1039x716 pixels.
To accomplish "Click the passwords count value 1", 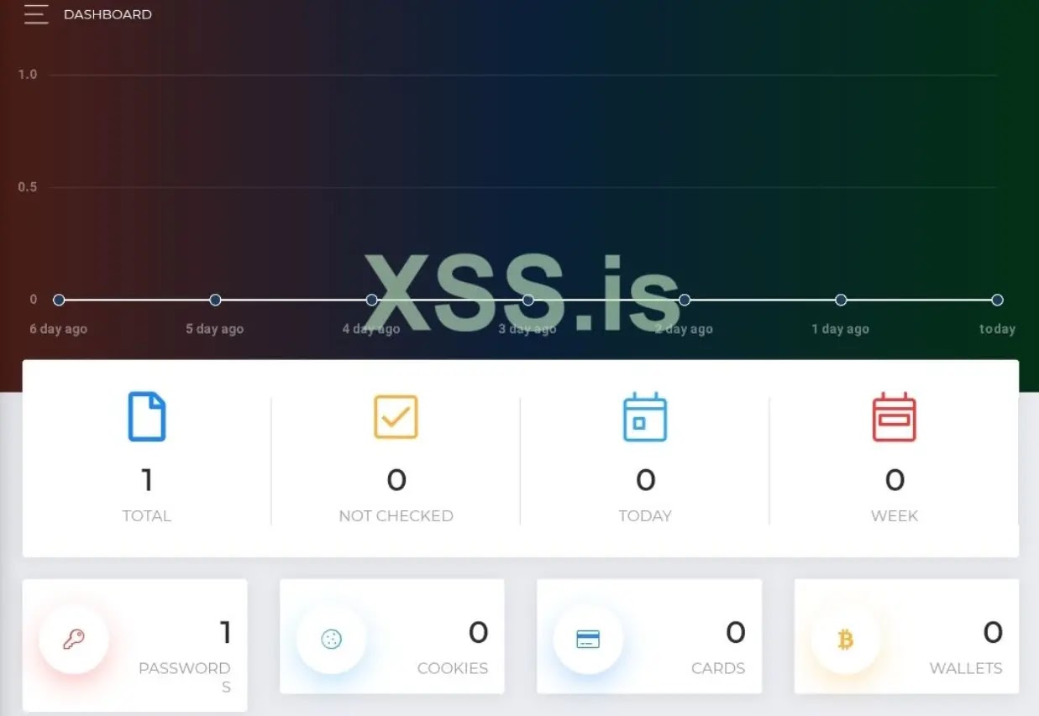I will (225, 632).
